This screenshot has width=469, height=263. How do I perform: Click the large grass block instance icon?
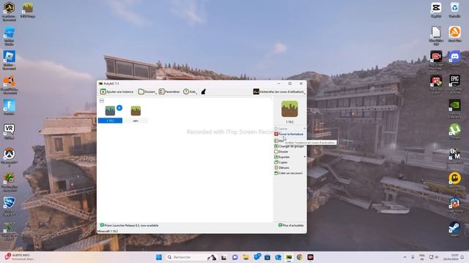click(289, 109)
